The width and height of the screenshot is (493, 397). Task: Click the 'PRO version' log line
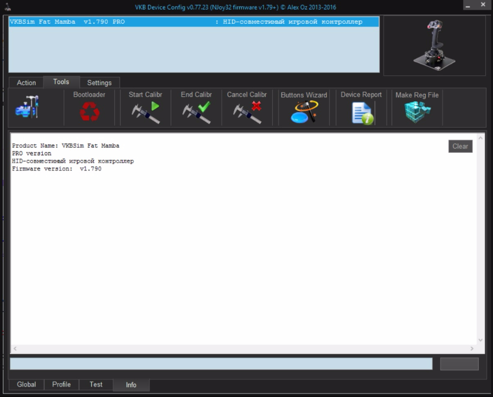pyautogui.click(x=31, y=153)
